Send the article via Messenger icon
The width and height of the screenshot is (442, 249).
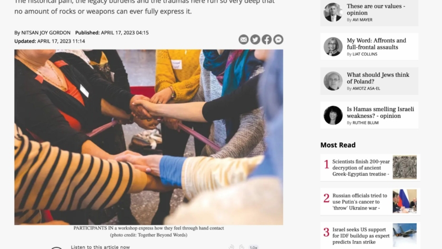tap(278, 39)
